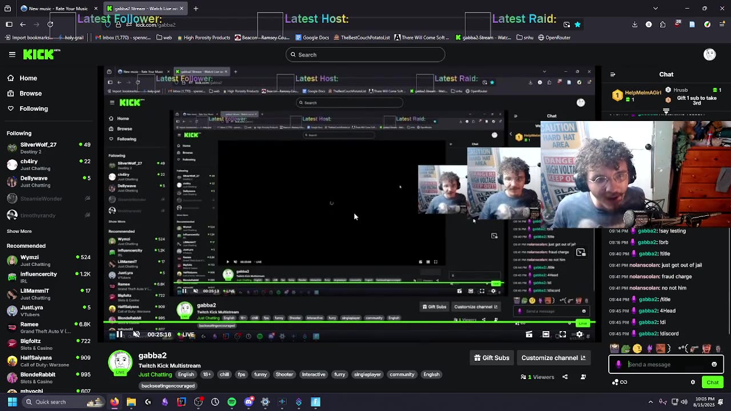The image size is (731, 411).
Task: Open the stream player settings gear
Action: pyautogui.click(x=579, y=335)
